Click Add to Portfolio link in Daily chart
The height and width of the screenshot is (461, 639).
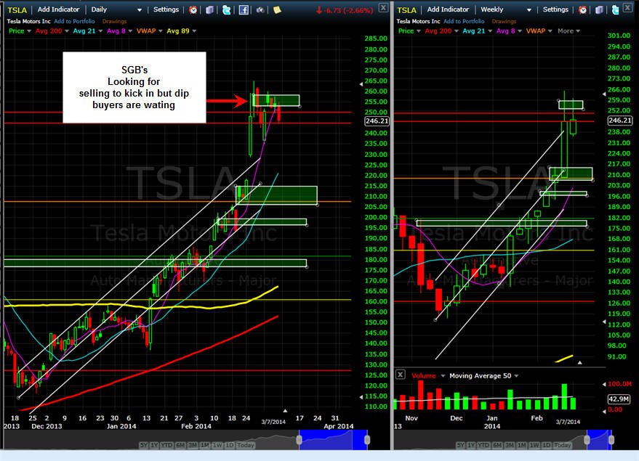(74, 21)
